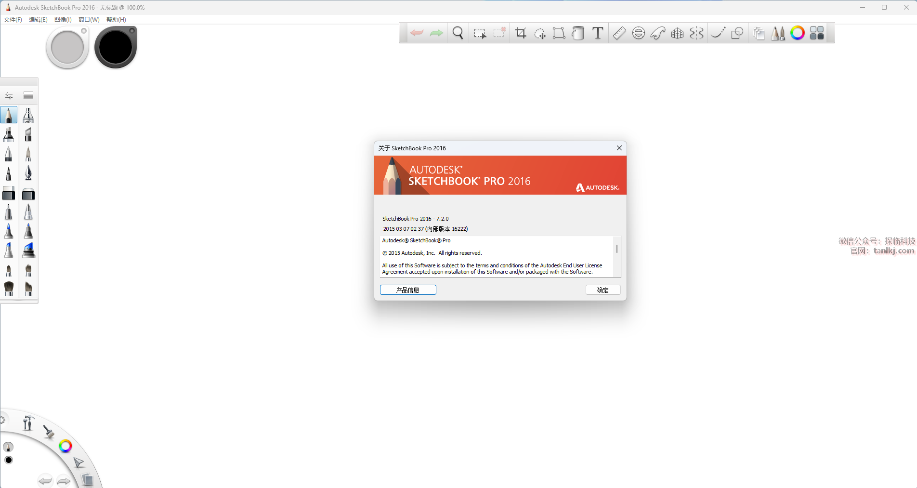The width and height of the screenshot is (917, 488).
Task: Open lagoon tools hammer and wrench icon
Action: pos(28,423)
